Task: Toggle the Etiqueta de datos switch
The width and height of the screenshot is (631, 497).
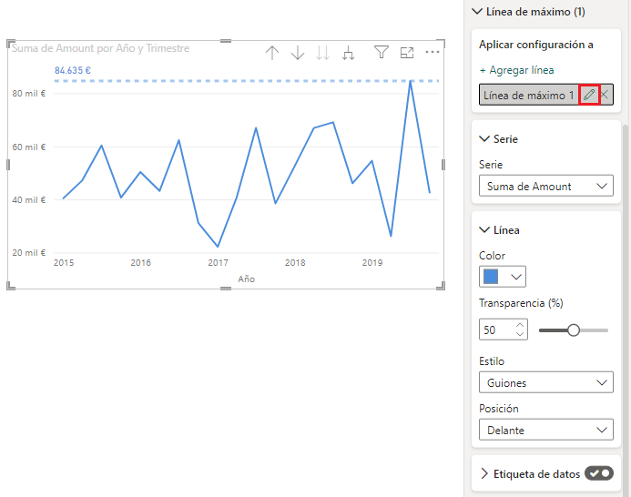Action: [598, 473]
